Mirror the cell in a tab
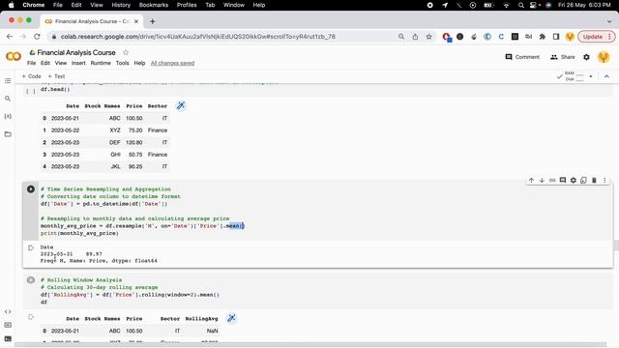619x348 pixels. coord(583,181)
